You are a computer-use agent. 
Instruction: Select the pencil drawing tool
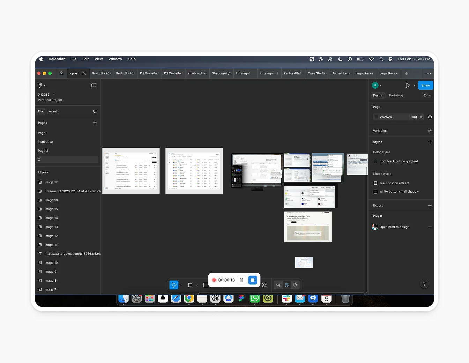(278, 285)
